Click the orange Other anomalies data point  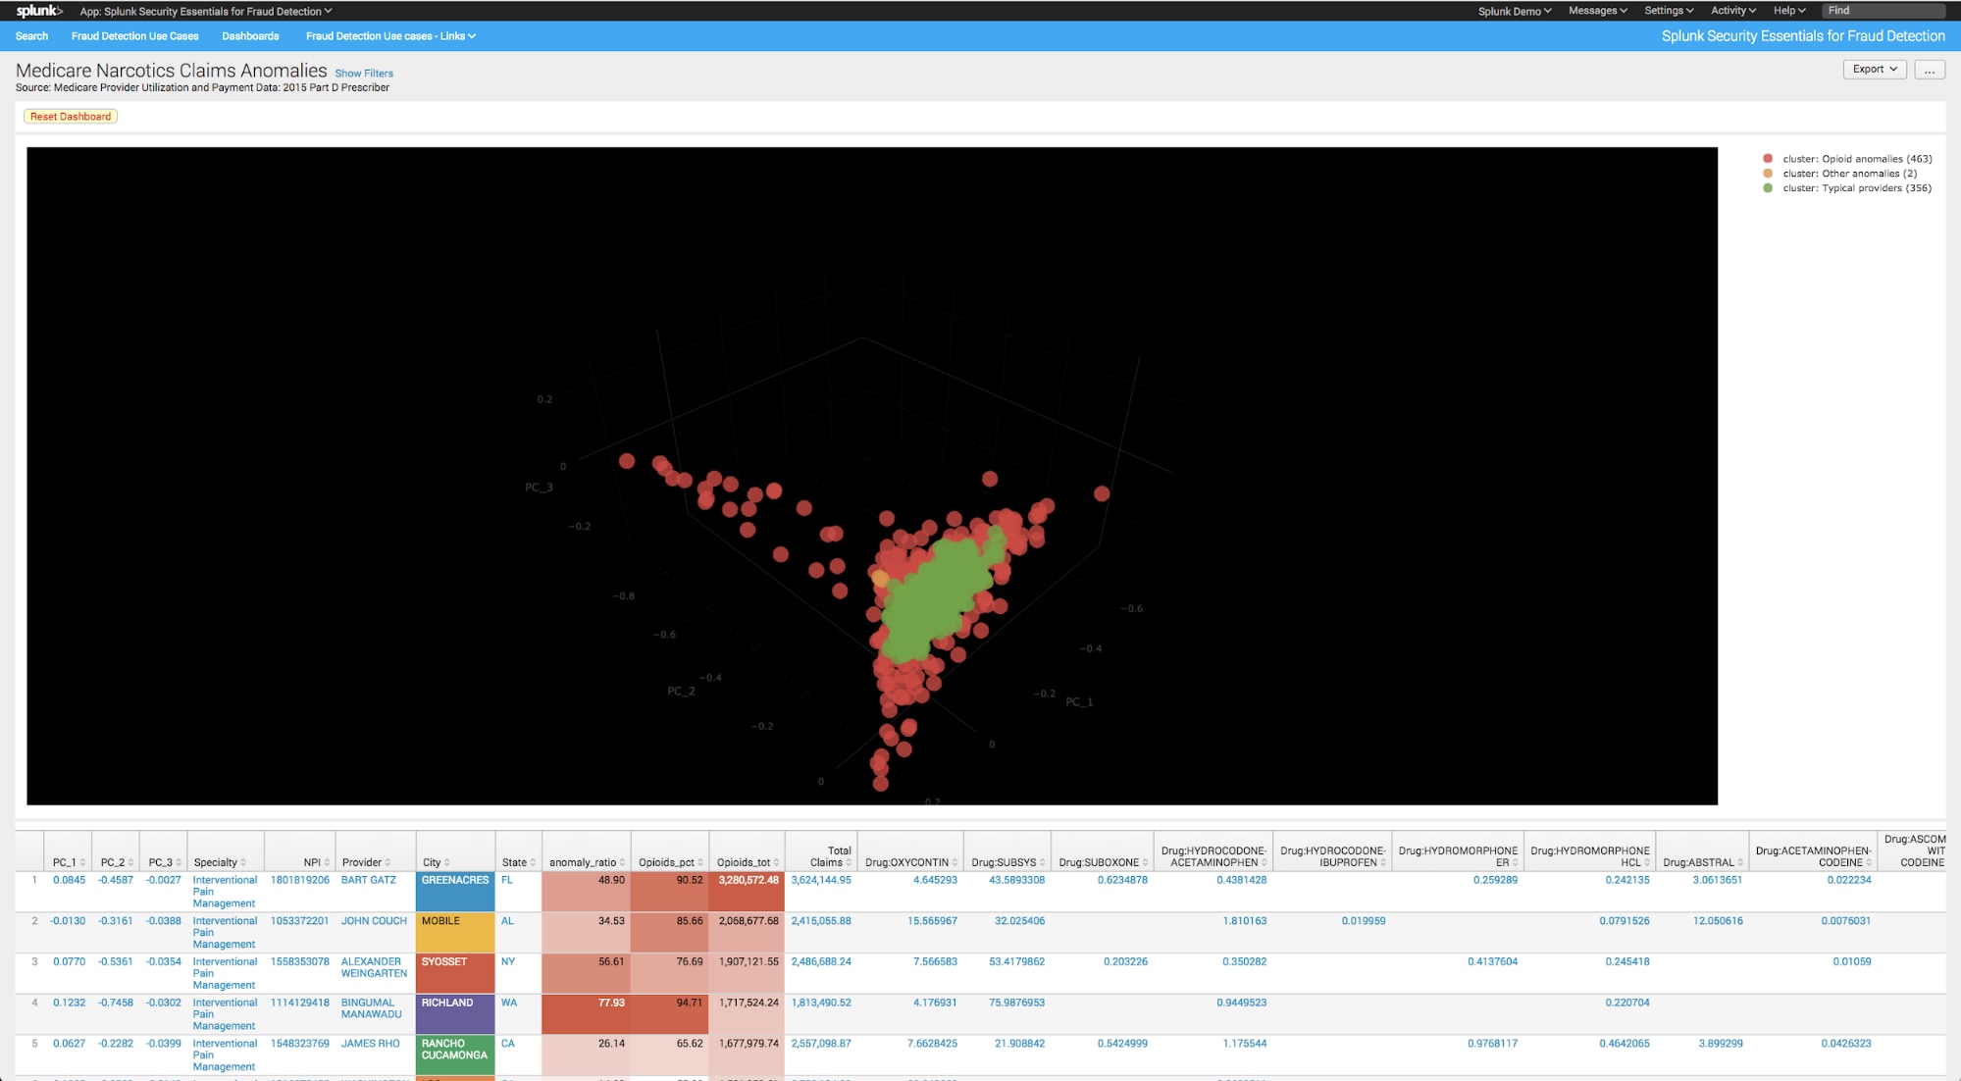880,580
